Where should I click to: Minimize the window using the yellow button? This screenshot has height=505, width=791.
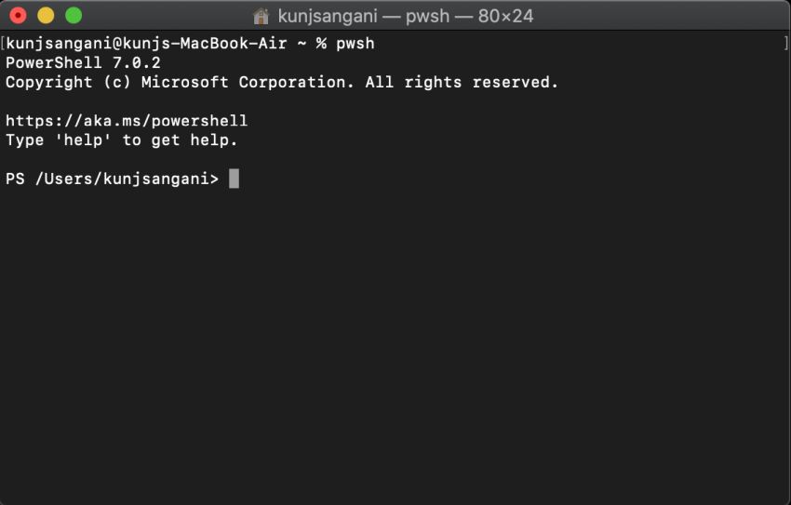click(x=46, y=16)
